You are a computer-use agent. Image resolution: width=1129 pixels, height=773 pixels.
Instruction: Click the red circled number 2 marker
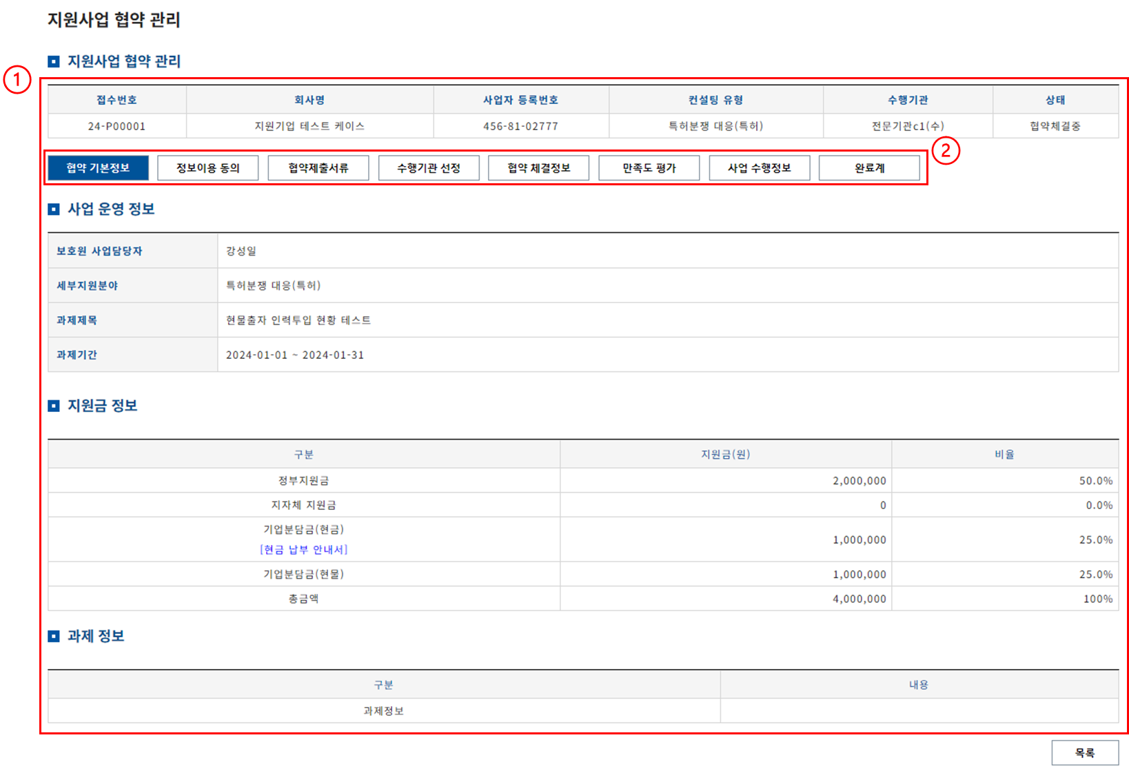tap(946, 150)
